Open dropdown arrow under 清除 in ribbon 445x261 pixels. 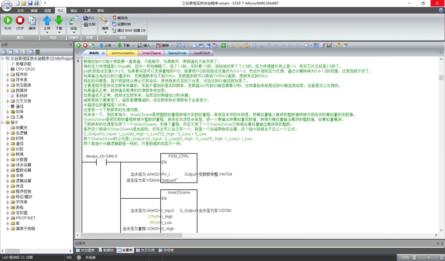105,32
